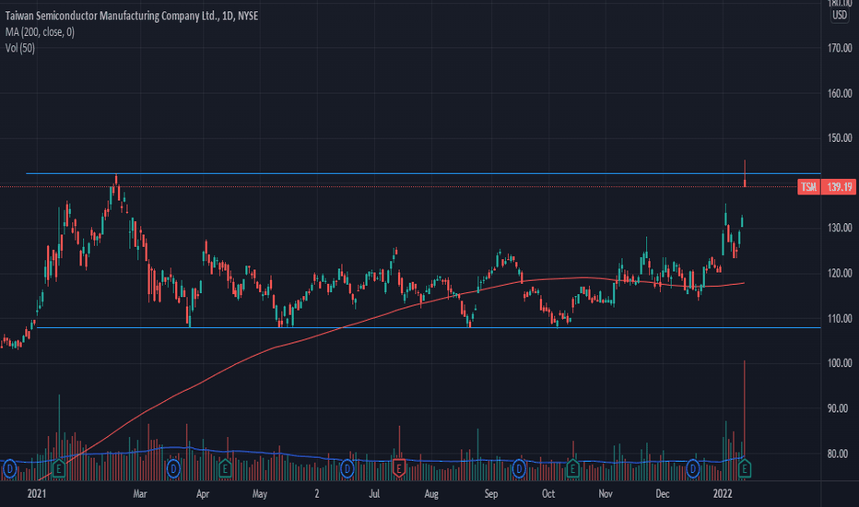859x507 pixels.
Task: Click the Taiwan Semiconductor symbol title
Action: click(x=132, y=16)
